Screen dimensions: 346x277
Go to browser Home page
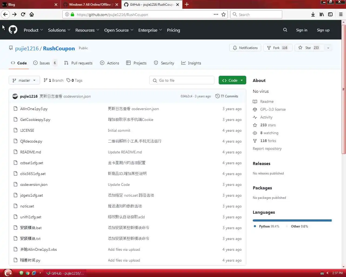[32, 14]
